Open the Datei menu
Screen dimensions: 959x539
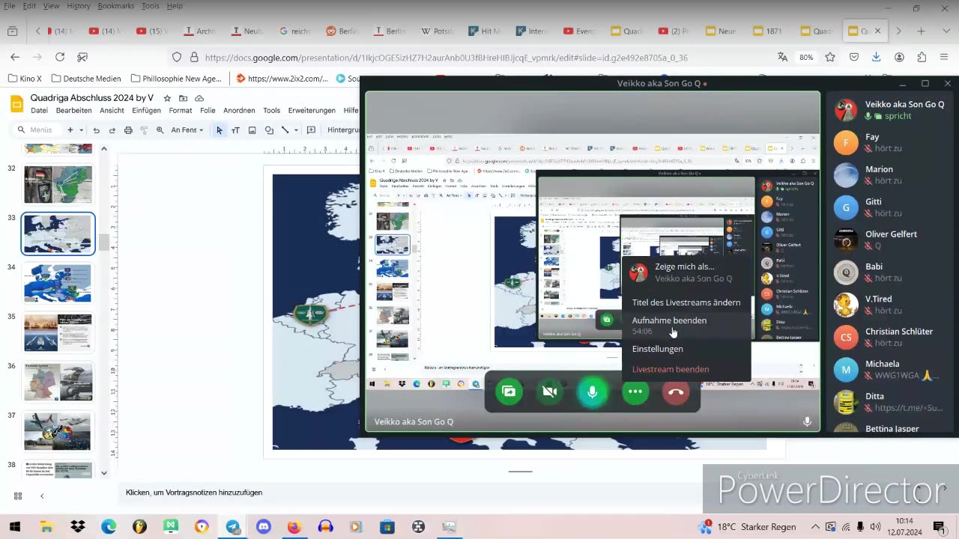coord(39,111)
